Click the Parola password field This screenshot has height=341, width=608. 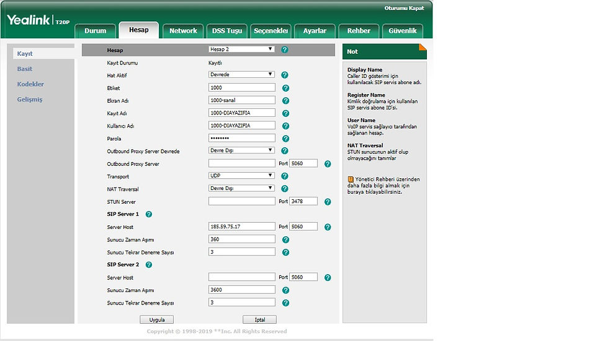pos(242,138)
